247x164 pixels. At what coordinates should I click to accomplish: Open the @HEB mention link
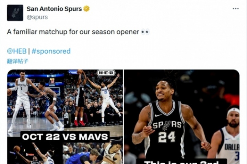click(x=17, y=51)
